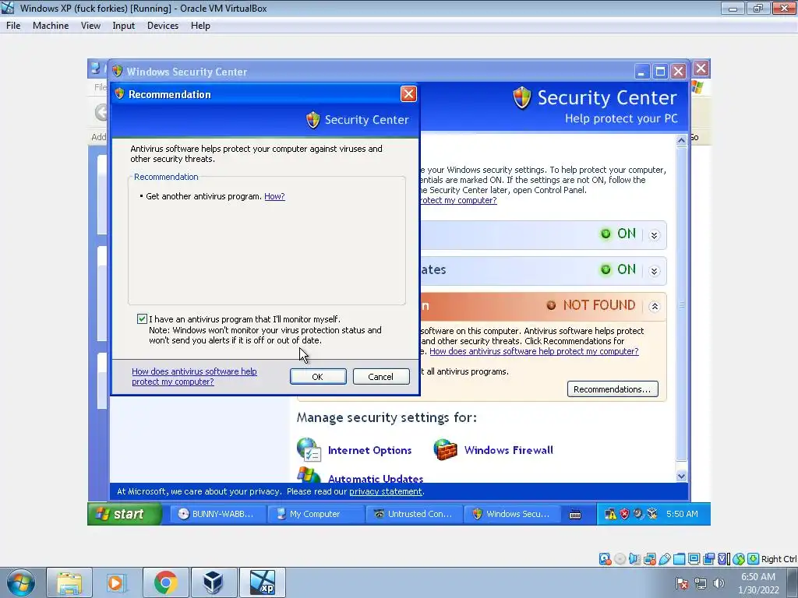The image size is (798, 598).
Task: Click the VirtualBox shared folders icon
Action: coord(679,559)
